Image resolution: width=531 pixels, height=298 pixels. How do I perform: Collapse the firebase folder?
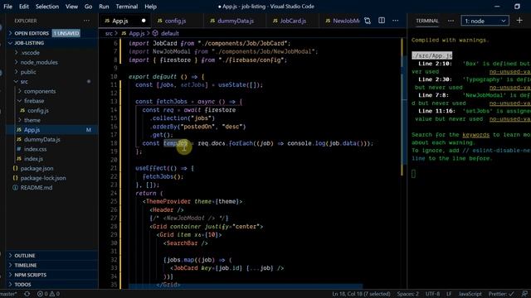click(34, 101)
